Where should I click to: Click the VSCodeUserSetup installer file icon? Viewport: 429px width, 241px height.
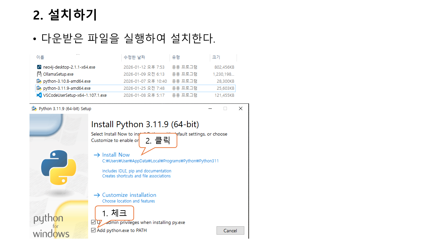coord(39,95)
